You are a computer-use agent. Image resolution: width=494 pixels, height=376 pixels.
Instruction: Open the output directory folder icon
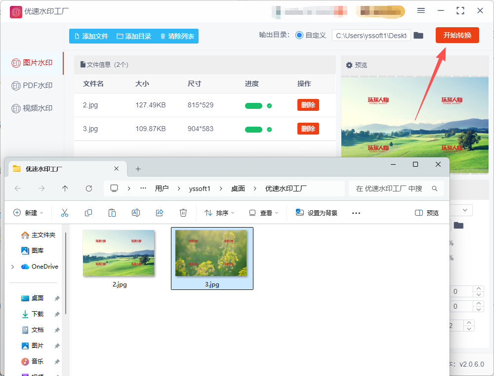(418, 35)
